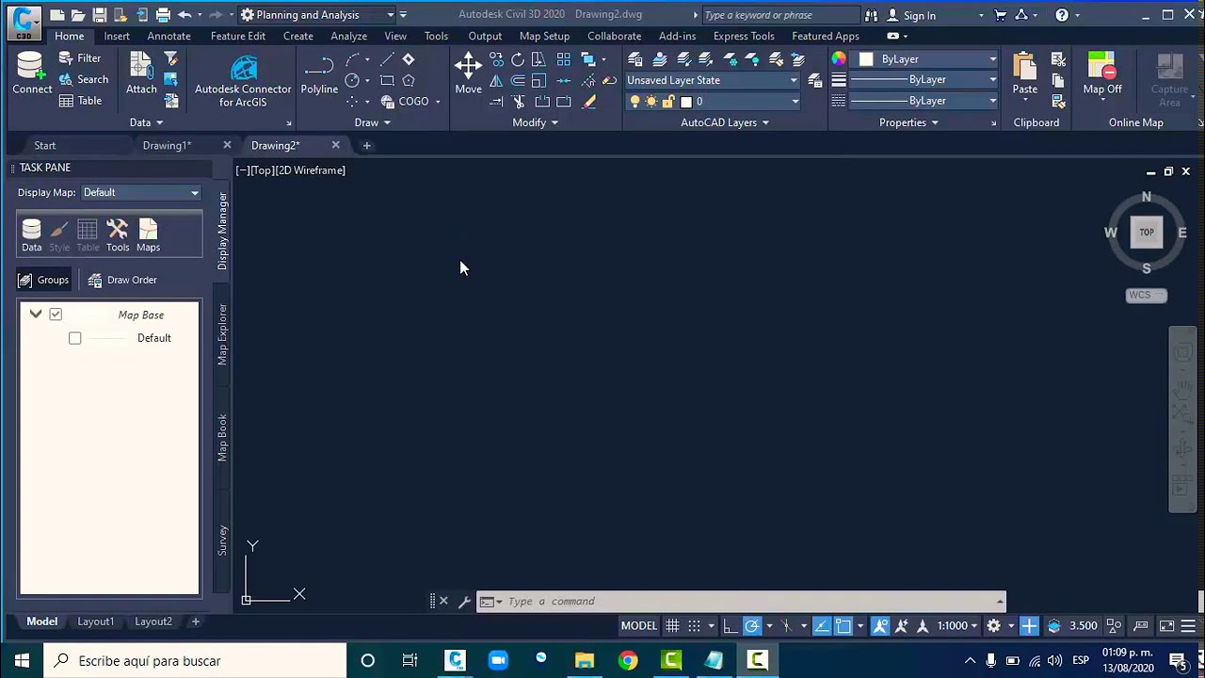Open the Unsaved Layer State dropdown
The image size is (1205, 678).
[x=713, y=80]
